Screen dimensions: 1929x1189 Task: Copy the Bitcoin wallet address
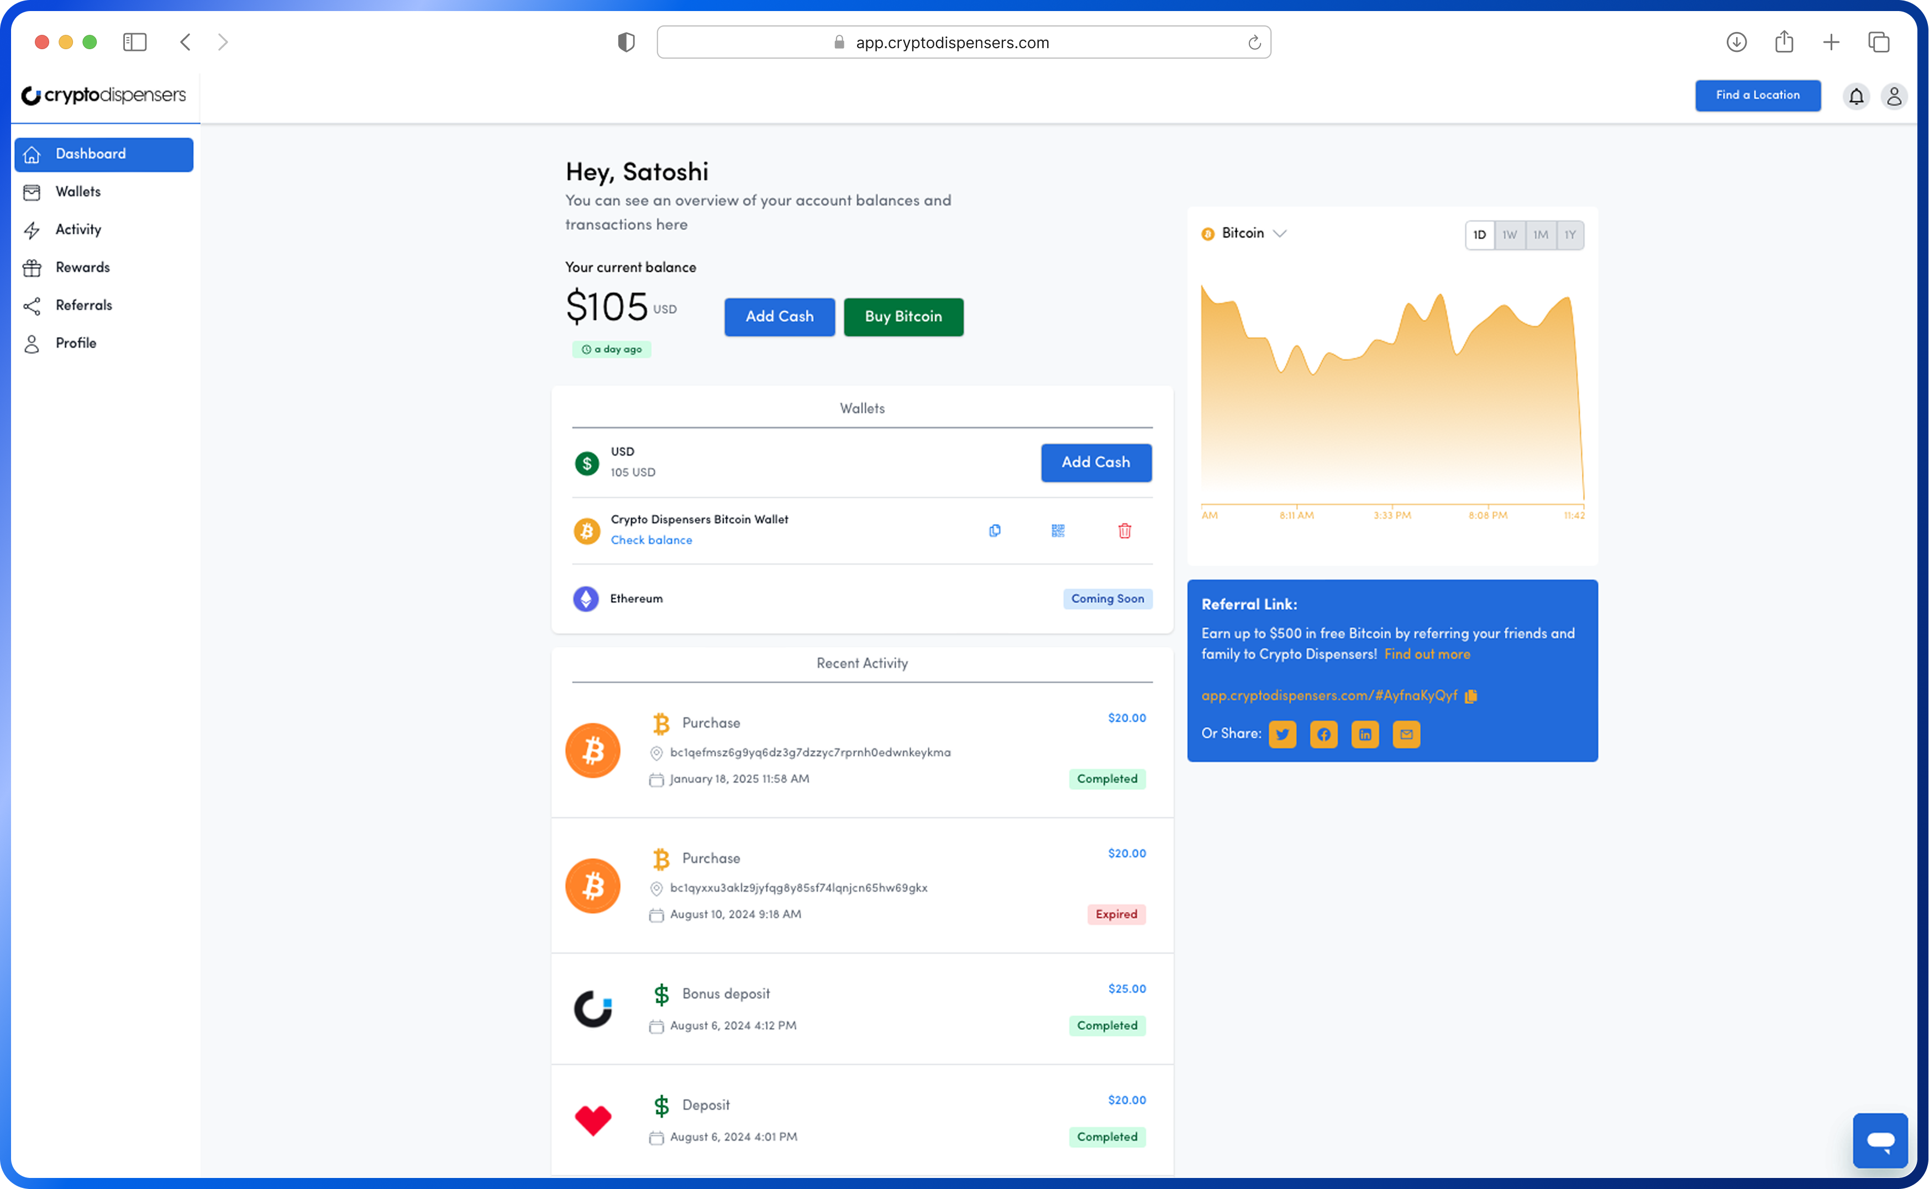pos(995,531)
